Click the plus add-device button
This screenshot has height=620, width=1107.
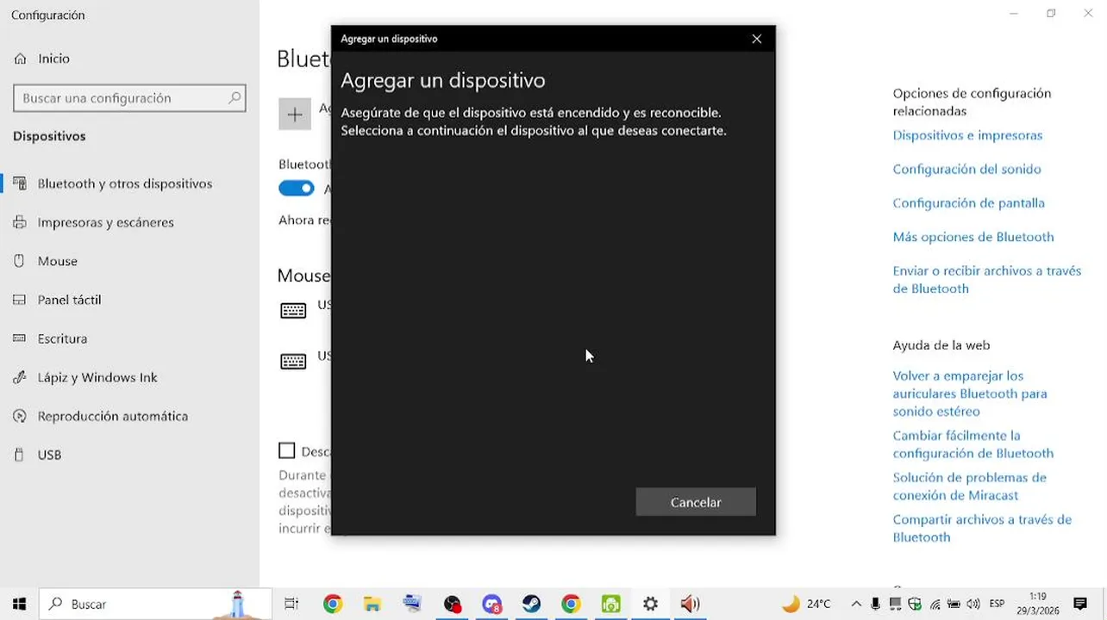click(295, 115)
